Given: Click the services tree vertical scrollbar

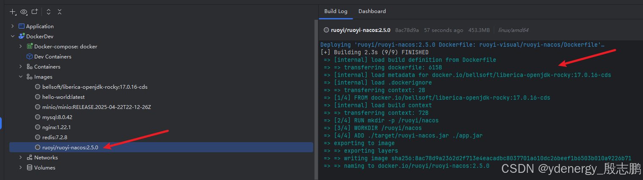Looking at the screenshot, I should click(x=316, y=99).
